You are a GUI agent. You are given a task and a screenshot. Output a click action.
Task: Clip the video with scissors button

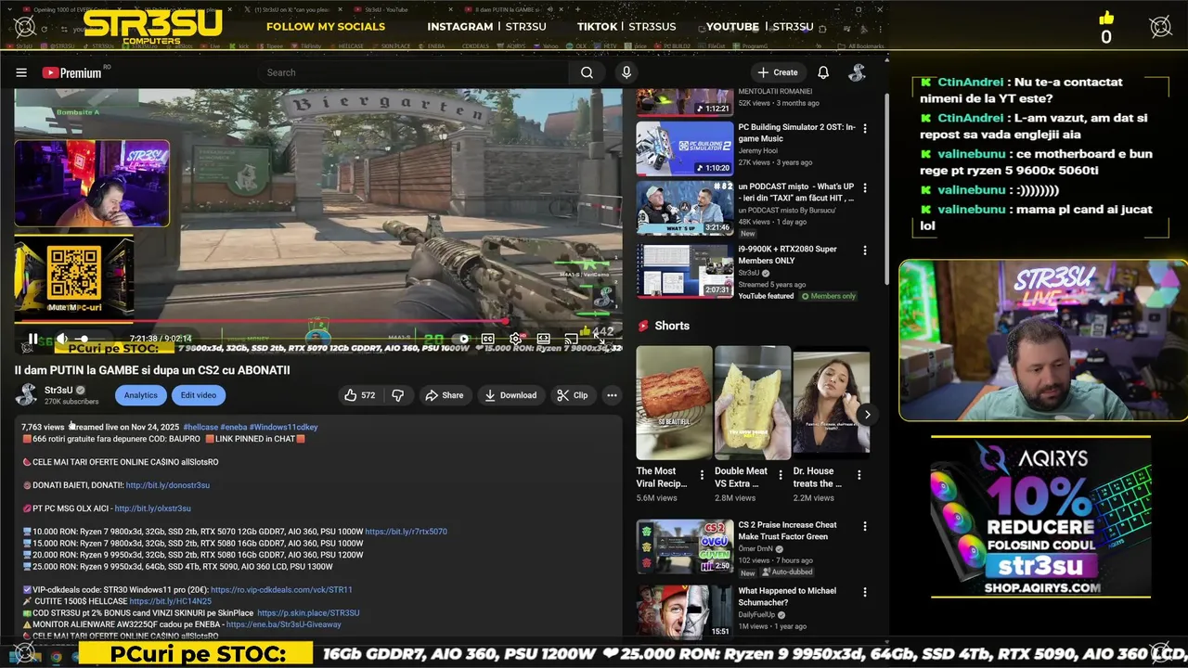point(572,395)
